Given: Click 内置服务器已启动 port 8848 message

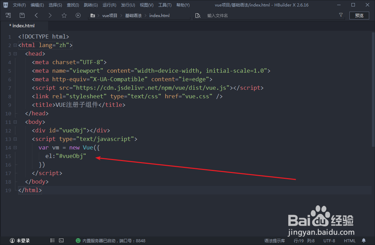Looking at the screenshot, I should point(114,241).
